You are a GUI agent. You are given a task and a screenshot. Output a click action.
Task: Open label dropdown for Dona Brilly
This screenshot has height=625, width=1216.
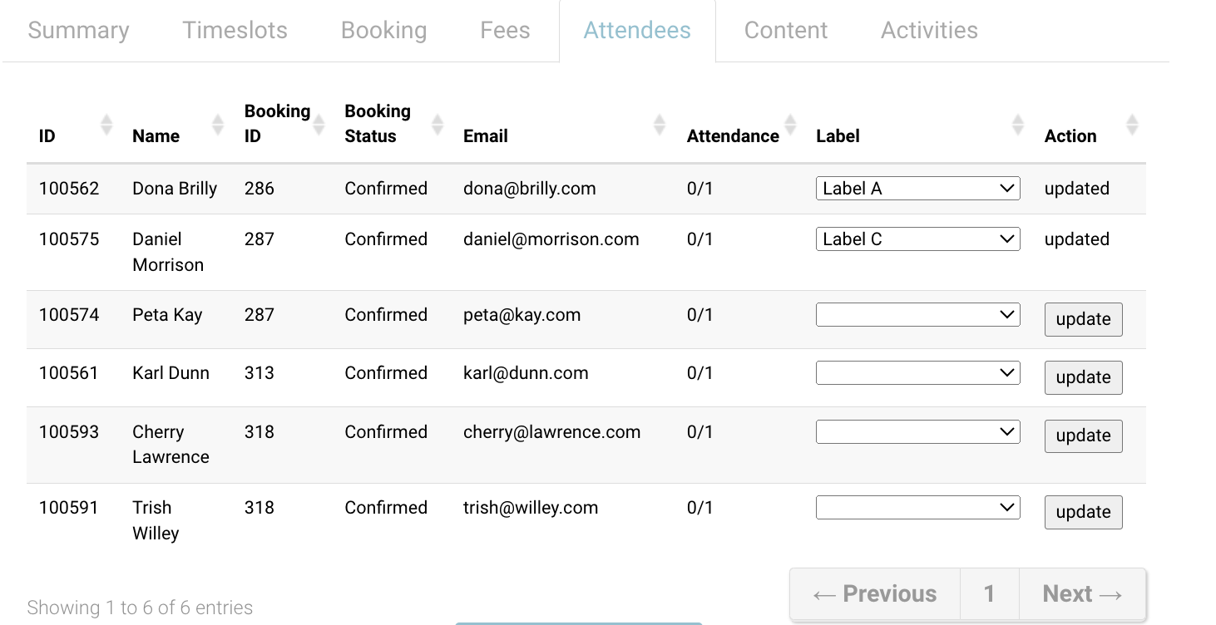point(917,189)
